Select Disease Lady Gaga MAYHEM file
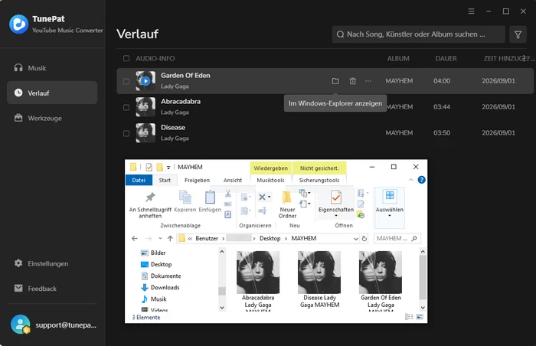 click(x=319, y=279)
